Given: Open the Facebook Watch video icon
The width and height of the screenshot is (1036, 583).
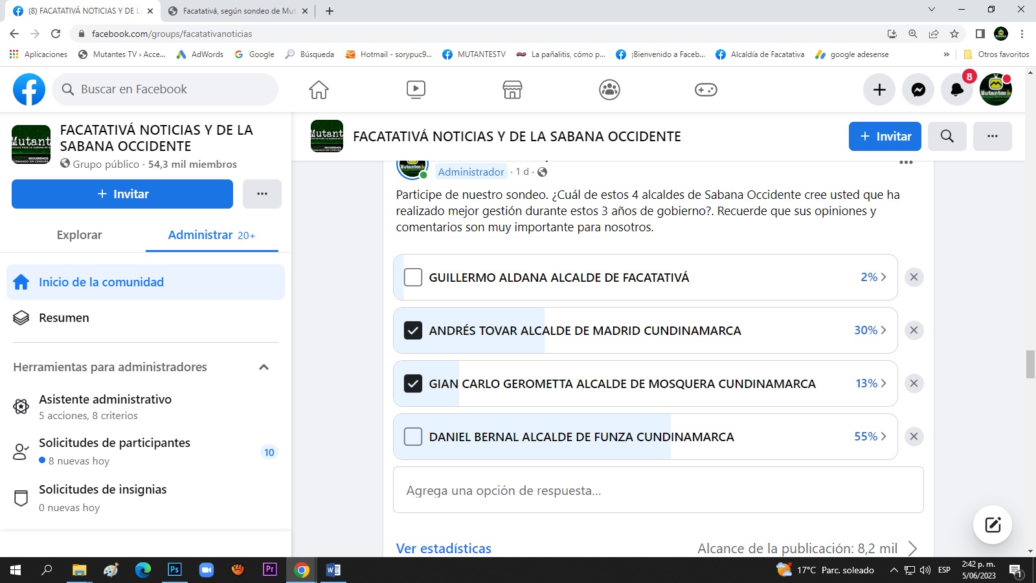Looking at the screenshot, I should [416, 89].
